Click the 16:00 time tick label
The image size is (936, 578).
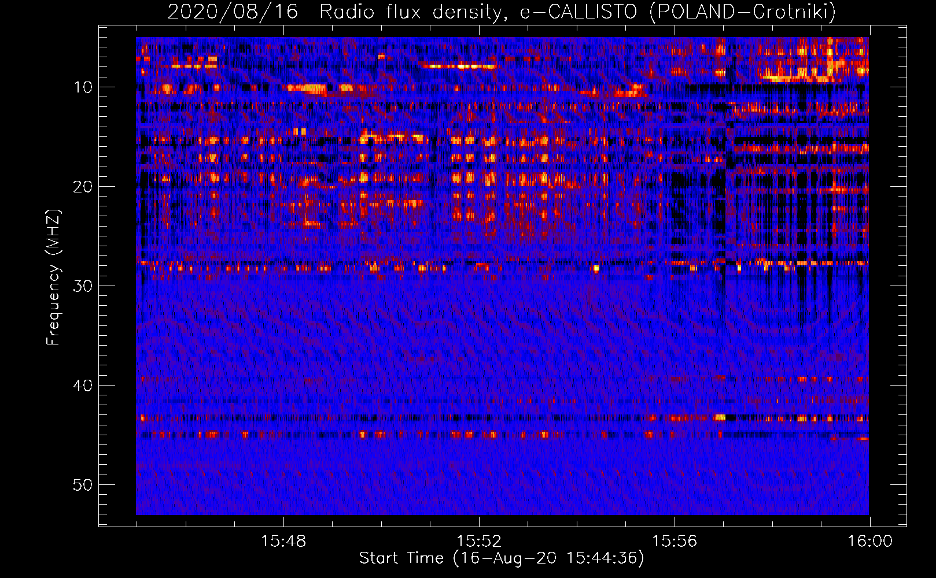[x=870, y=542]
